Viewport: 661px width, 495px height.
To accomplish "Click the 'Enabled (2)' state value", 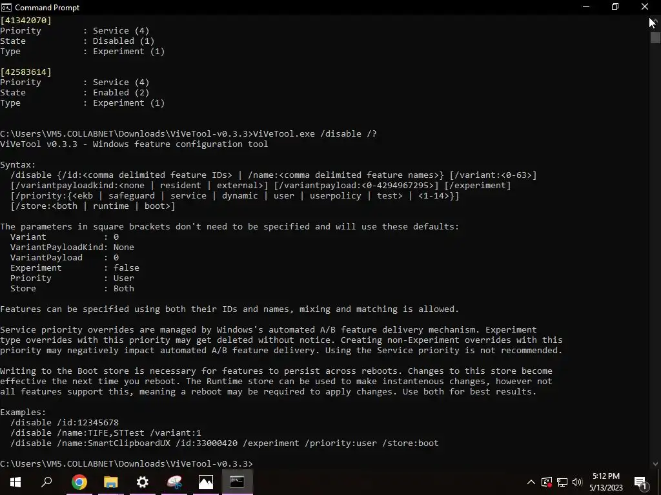I will [x=121, y=93].
